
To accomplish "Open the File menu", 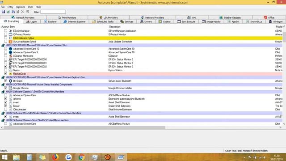I will [x=3, y=7].
